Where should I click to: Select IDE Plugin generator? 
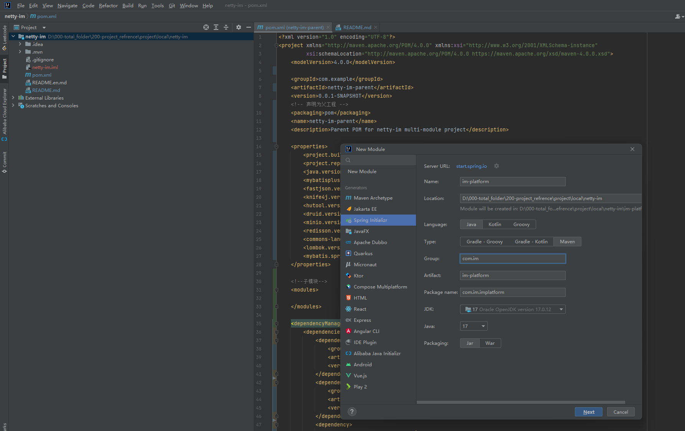coord(378,343)
